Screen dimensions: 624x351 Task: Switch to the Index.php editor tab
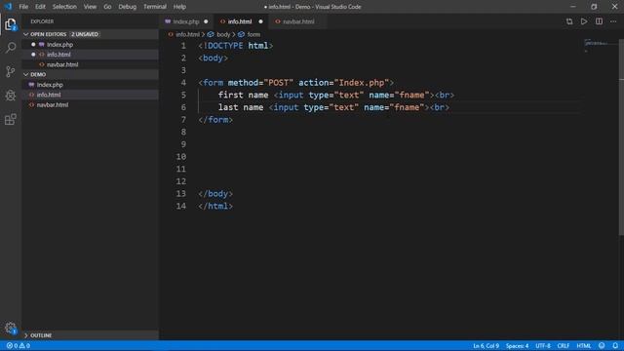pos(186,21)
